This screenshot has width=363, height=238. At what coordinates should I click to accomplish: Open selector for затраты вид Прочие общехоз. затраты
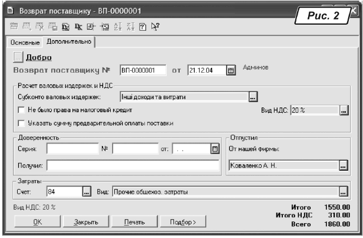(x=344, y=191)
